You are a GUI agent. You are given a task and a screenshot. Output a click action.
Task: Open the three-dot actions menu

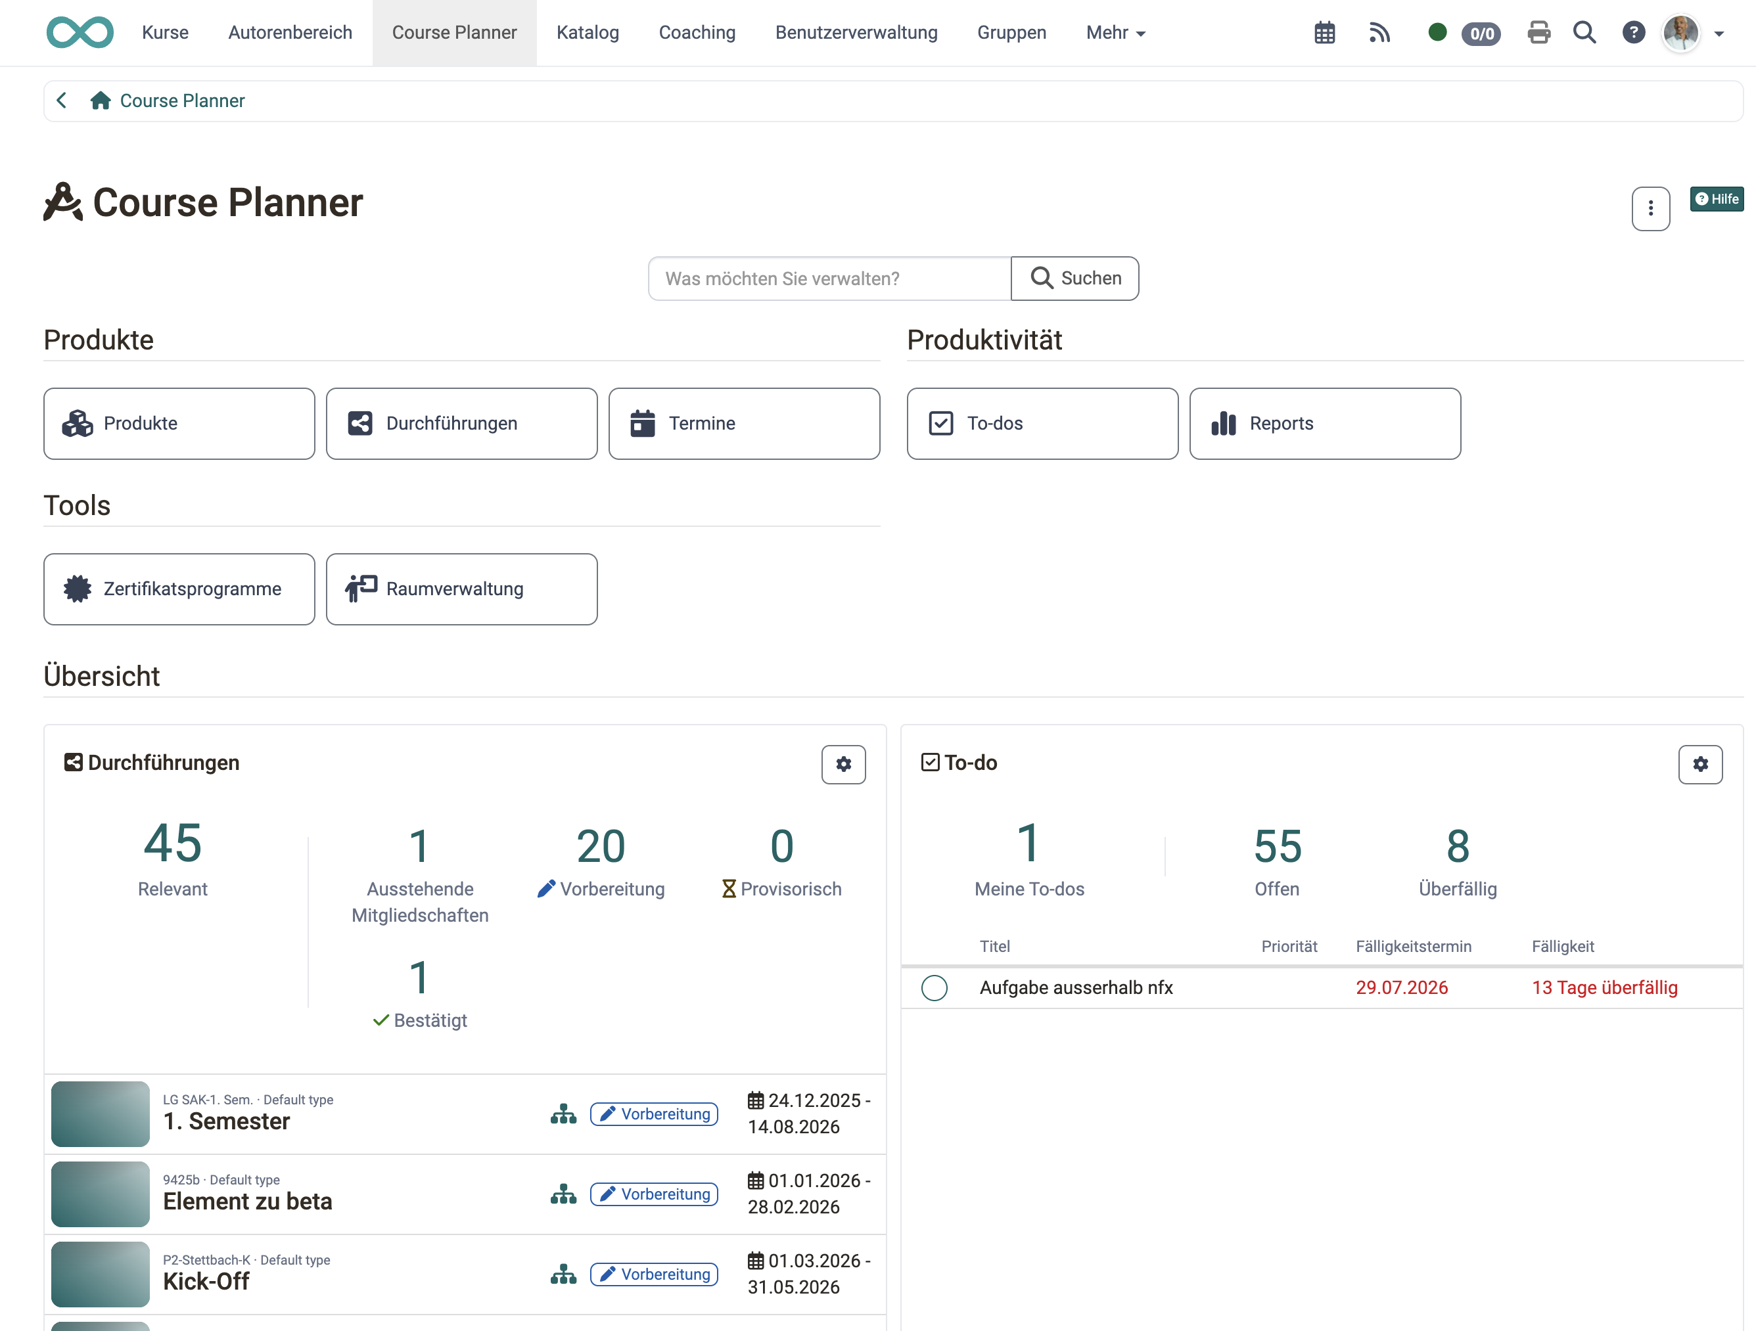point(1650,208)
